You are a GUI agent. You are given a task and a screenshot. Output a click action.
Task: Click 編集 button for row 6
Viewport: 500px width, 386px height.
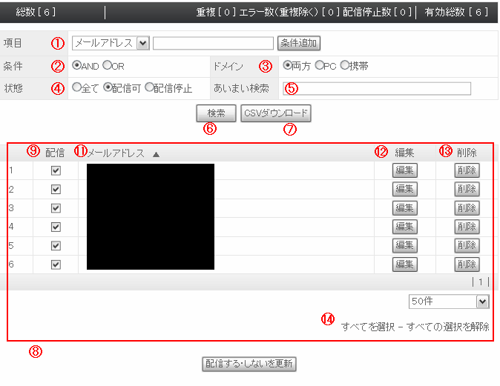click(x=404, y=264)
